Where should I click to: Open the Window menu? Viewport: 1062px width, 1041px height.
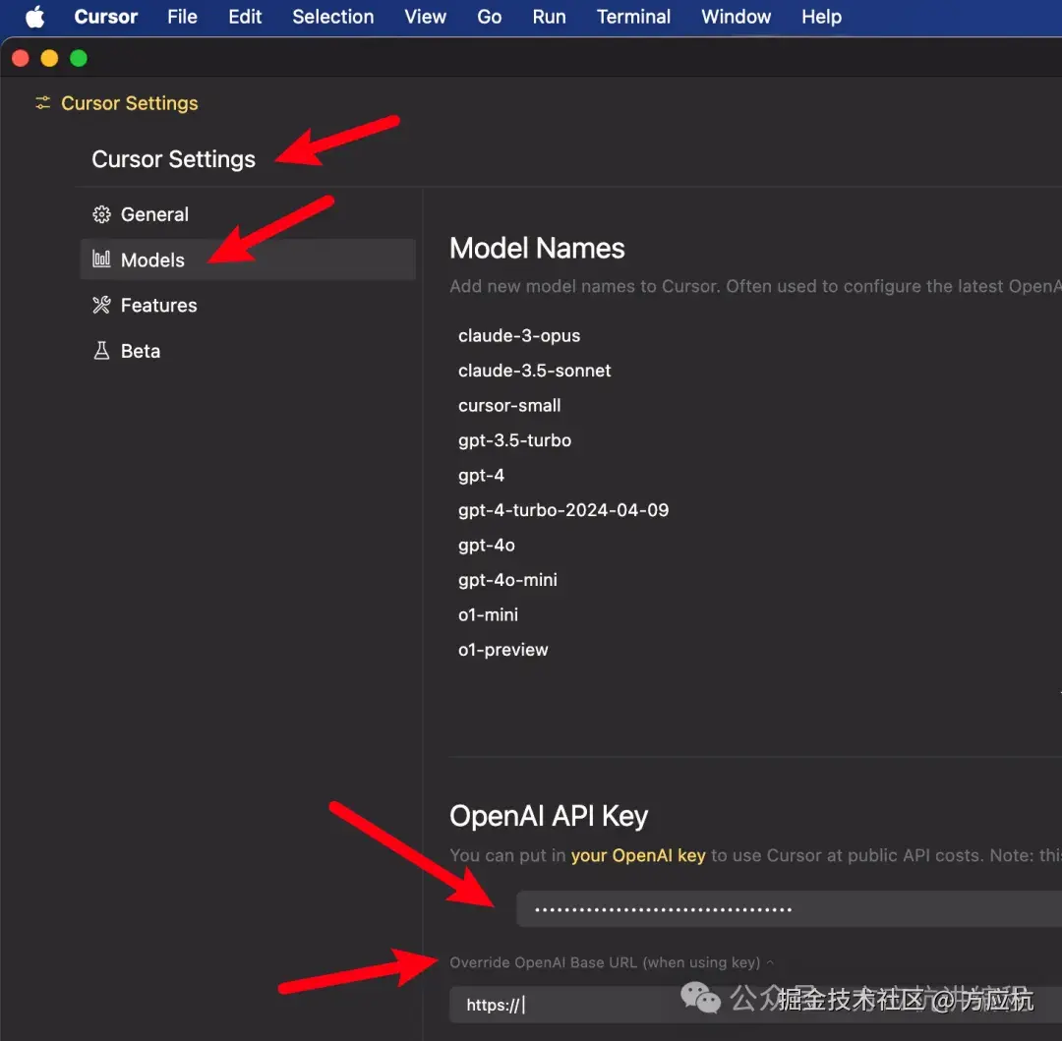click(736, 17)
